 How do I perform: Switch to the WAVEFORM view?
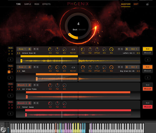(126, 4)
